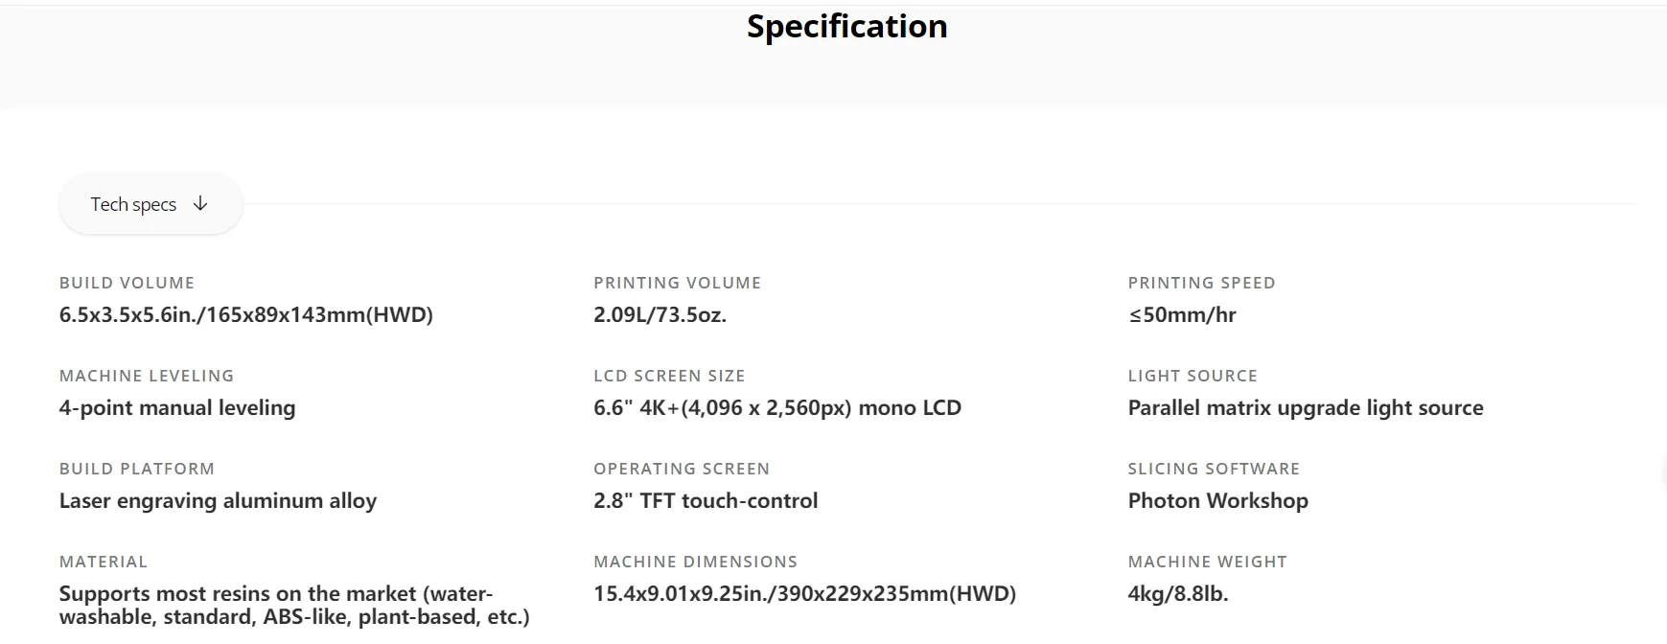Click the Specification heading

click(x=846, y=27)
